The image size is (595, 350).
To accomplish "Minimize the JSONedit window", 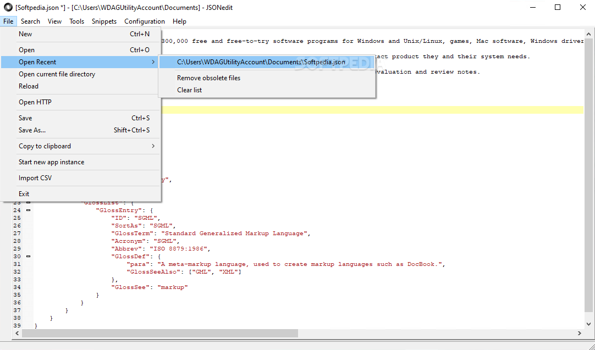I will (533, 8).
